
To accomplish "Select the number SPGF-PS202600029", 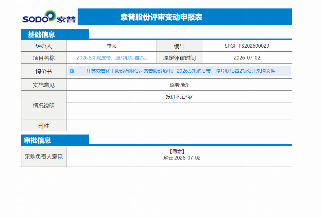I will coord(247,46).
